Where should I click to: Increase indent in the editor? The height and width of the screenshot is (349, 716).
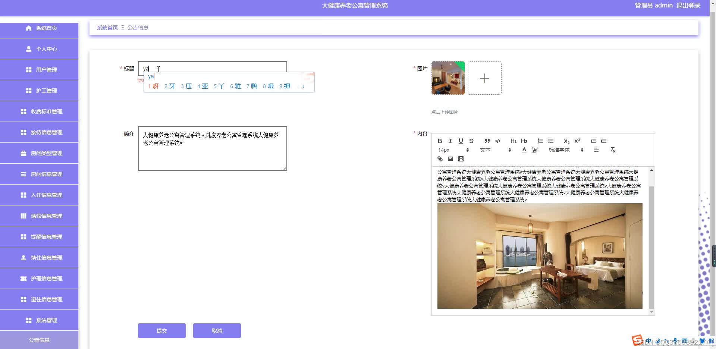pyautogui.click(x=603, y=141)
